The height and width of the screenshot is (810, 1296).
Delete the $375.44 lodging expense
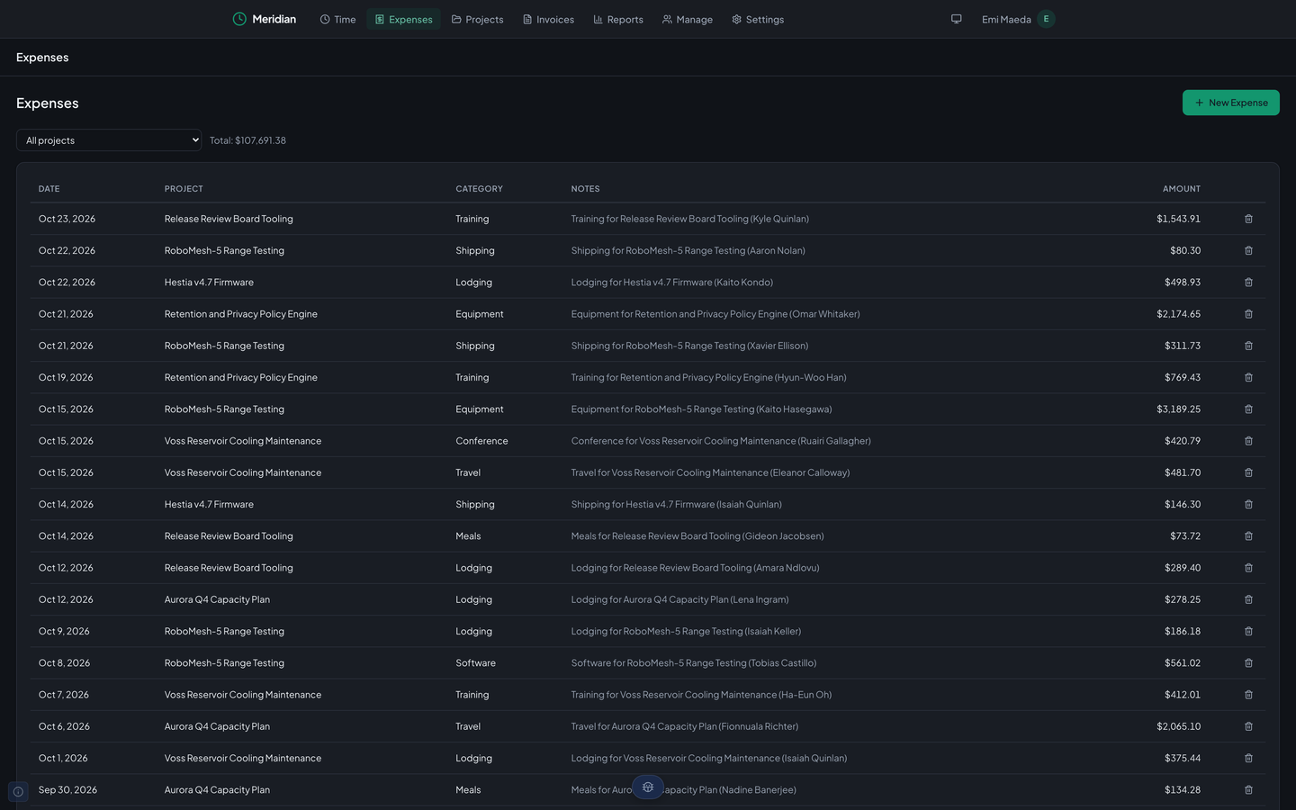(1248, 758)
